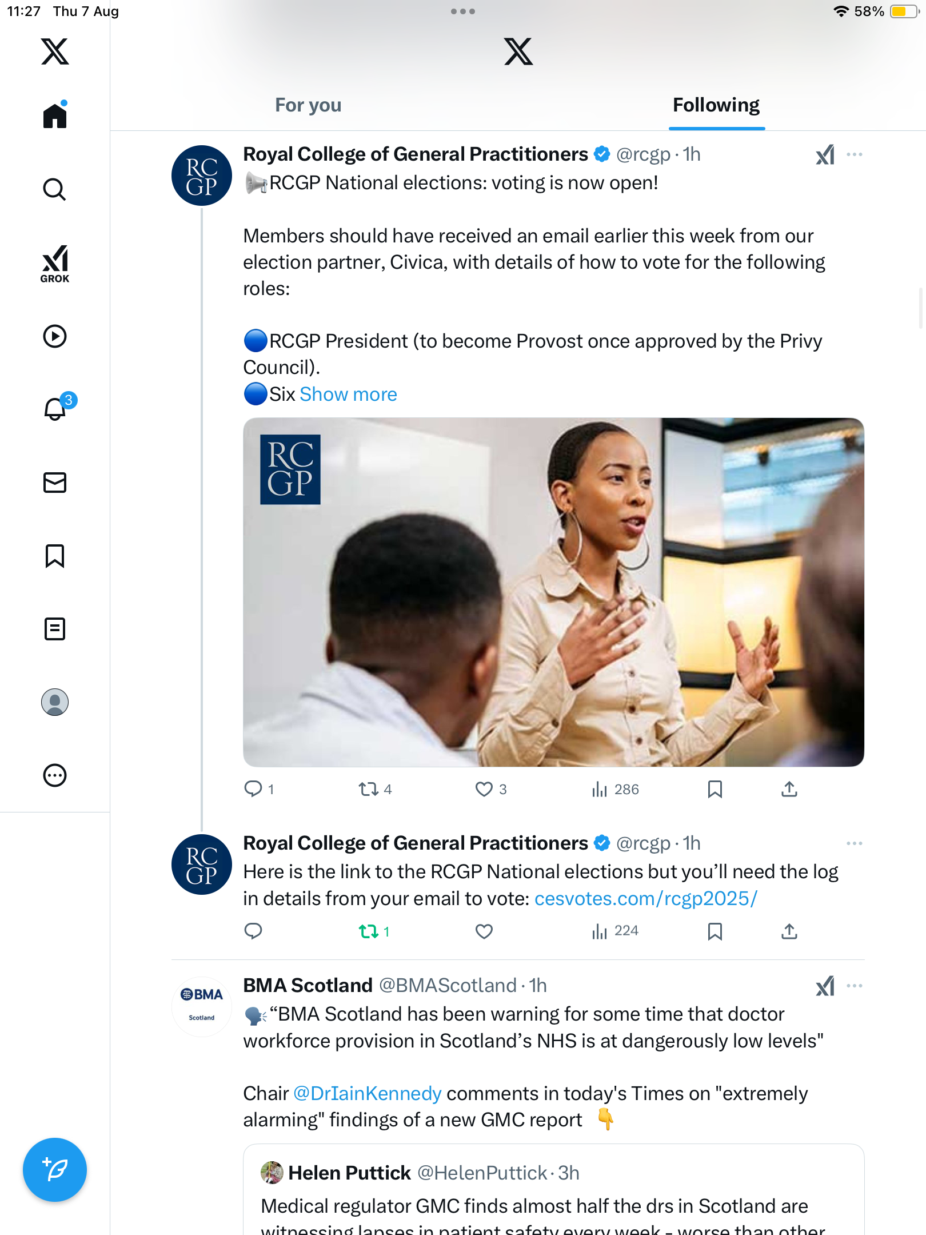The image size is (926, 1235).
Task: Open more options for BMA Scotland post
Action: pos(855,986)
